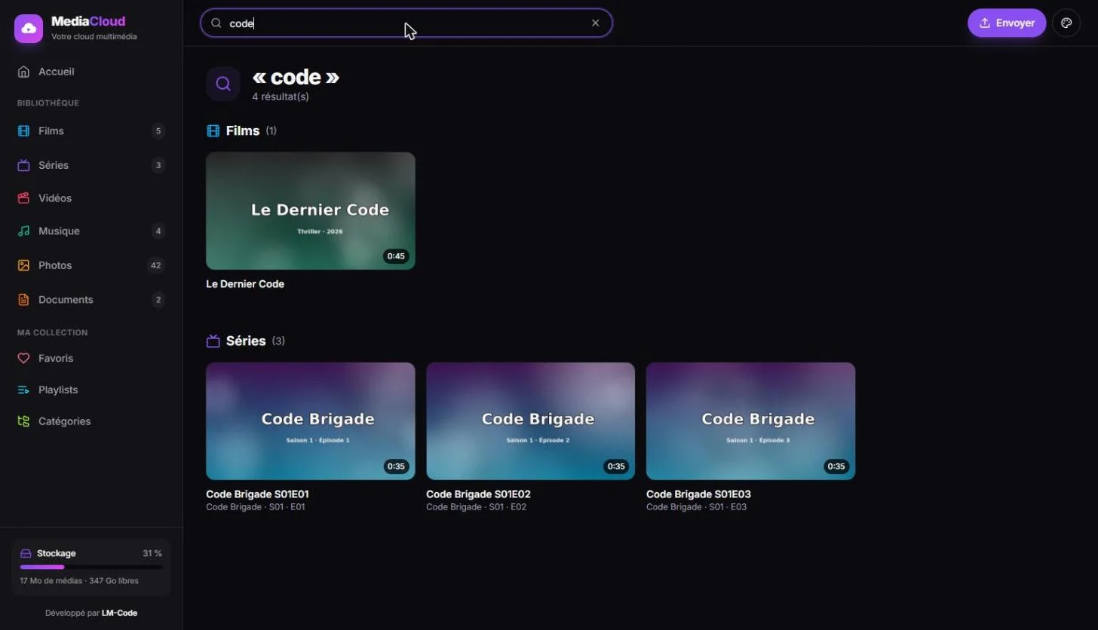Click the Séries section TV icon in results
Image resolution: width=1098 pixels, height=630 pixels.
(x=213, y=341)
